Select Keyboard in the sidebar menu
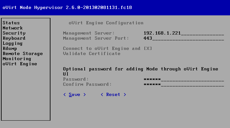The image size is (230, 128). click(14, 38)
